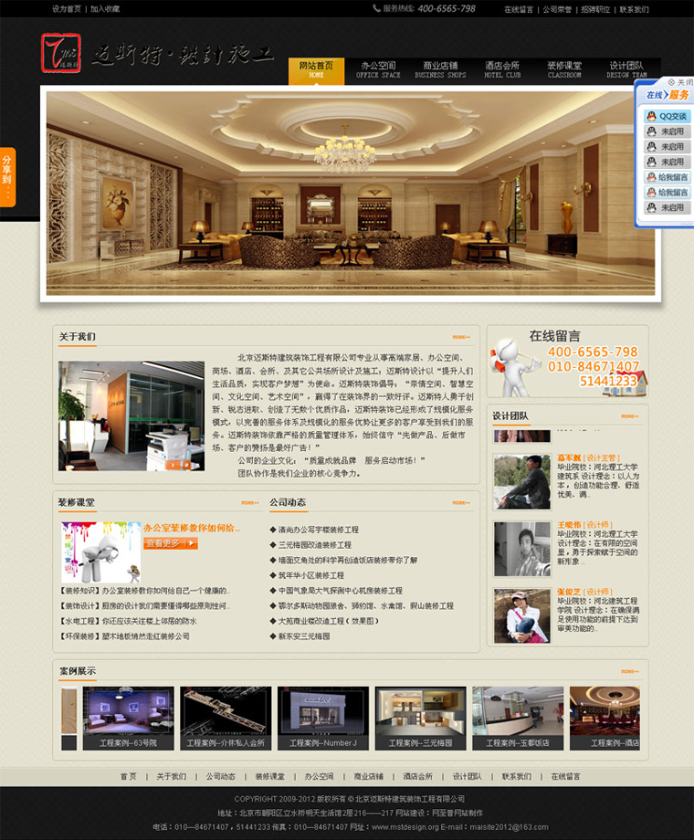Select 酒店会所 in main navigation
The height and width of the screenshot is (840, 694).
[502, 70]
